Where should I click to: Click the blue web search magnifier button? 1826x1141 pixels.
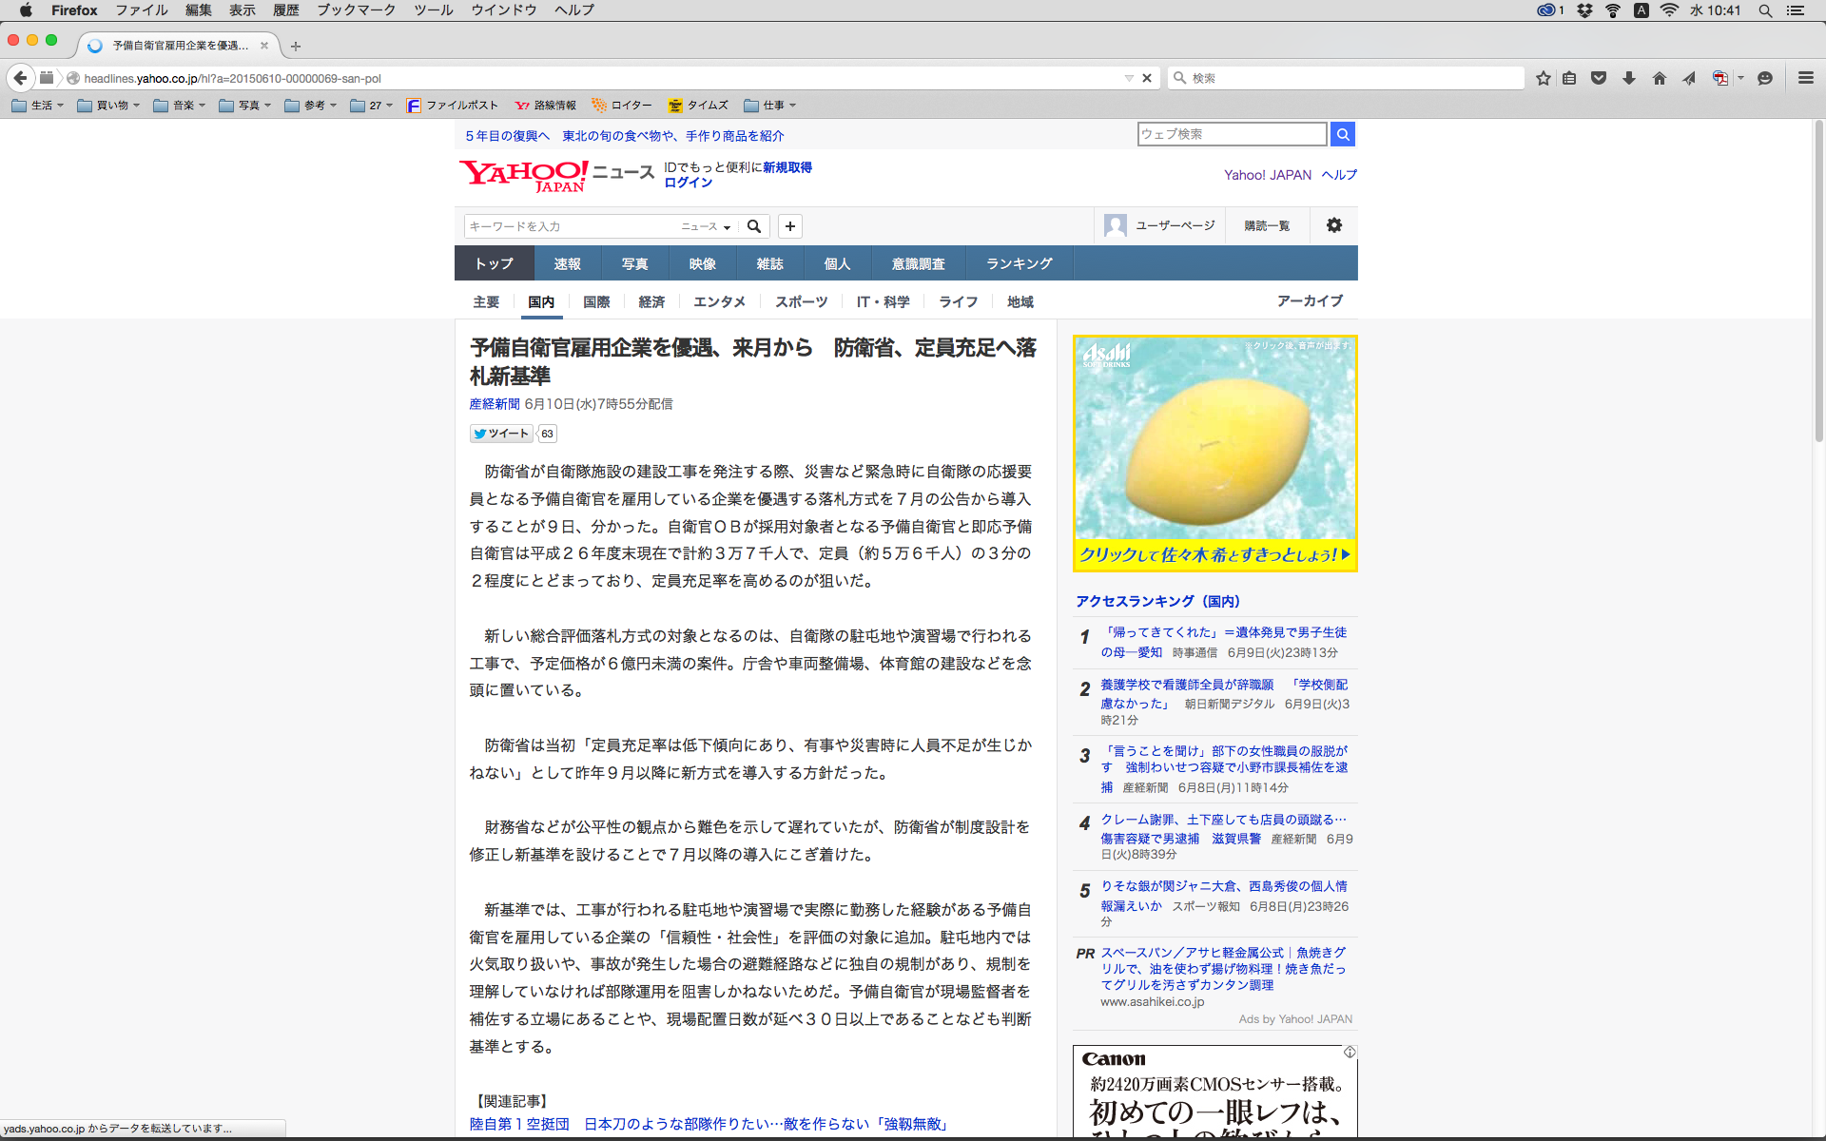click(x=1342, y=134)
